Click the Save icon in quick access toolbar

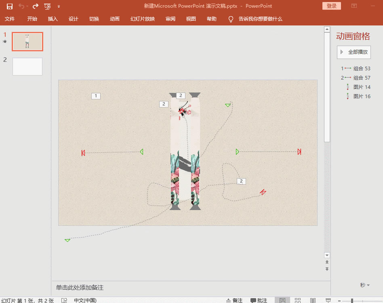point(10,6)
